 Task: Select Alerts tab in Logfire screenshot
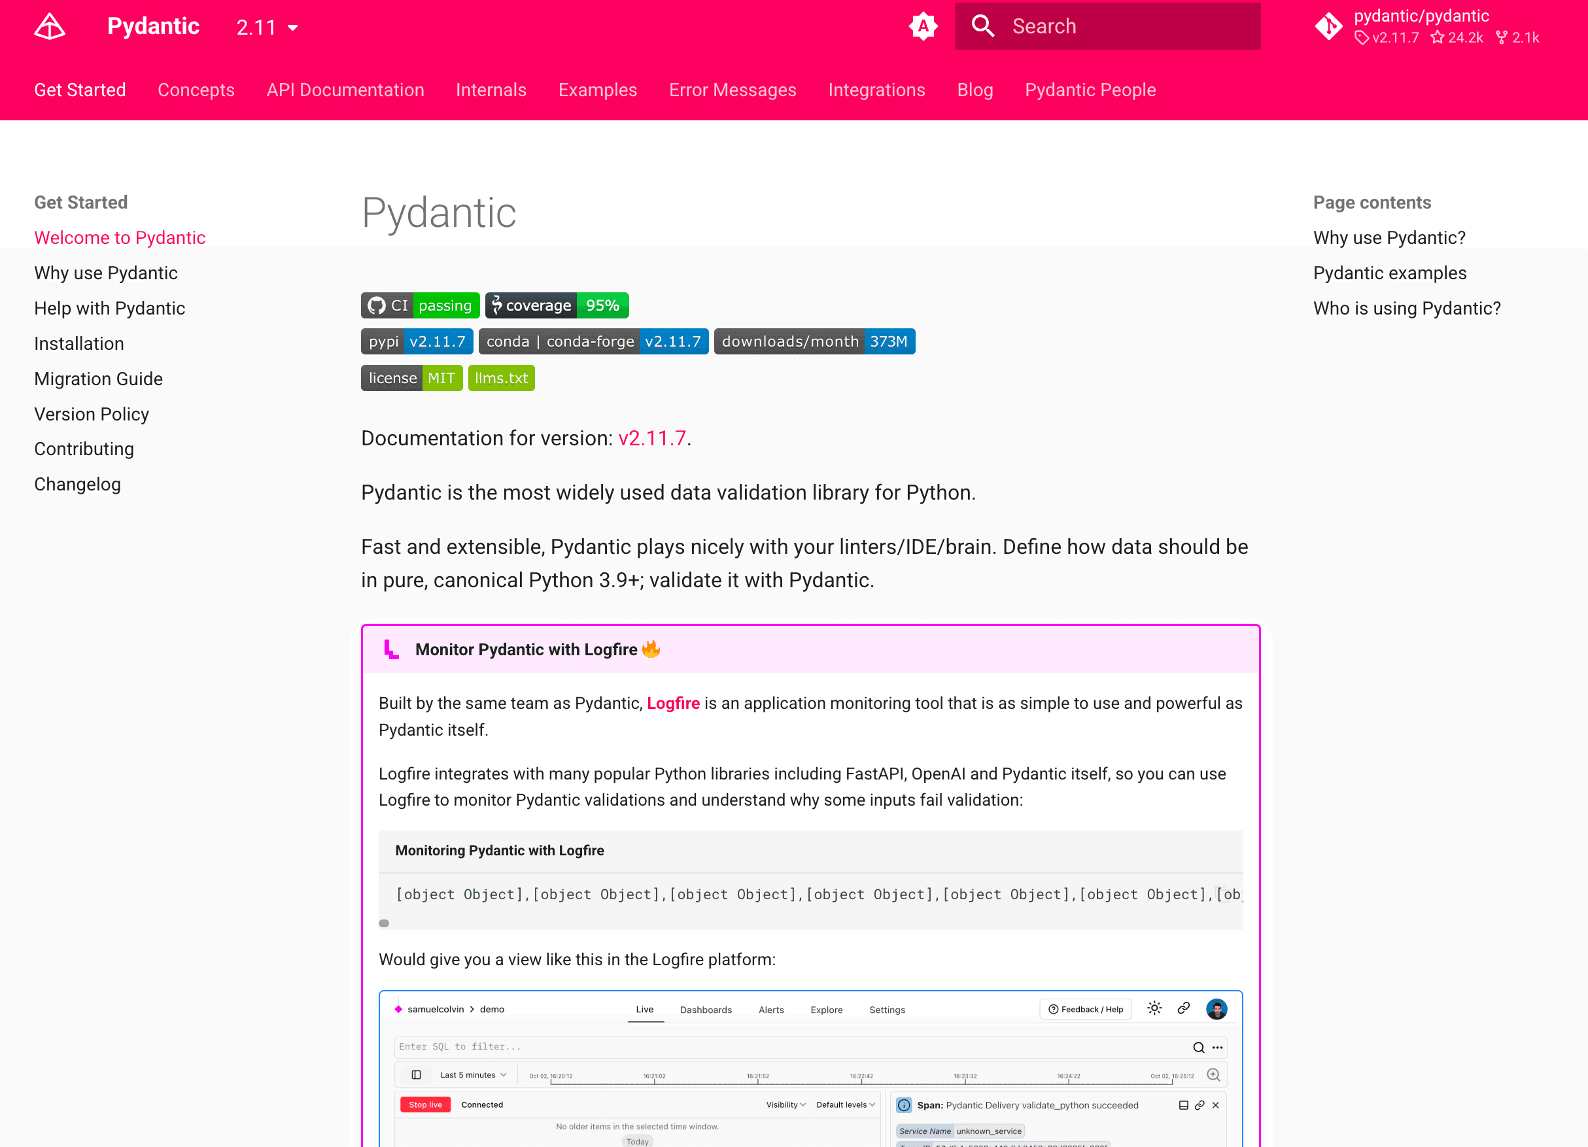(771, 1010)
